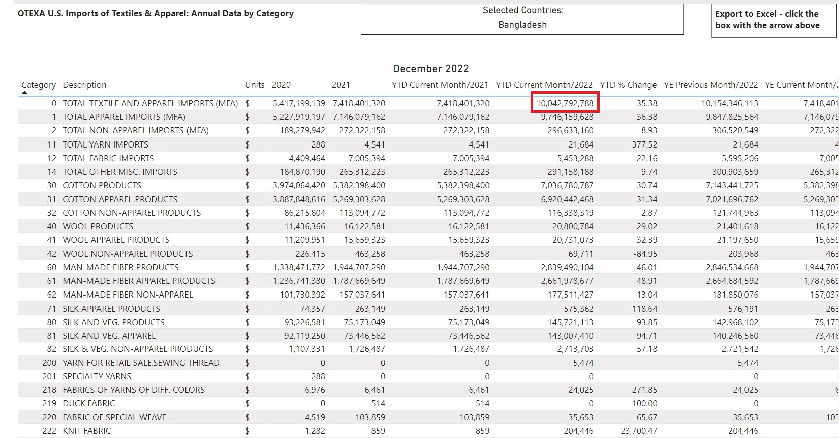This screenshot has width=839, height=438.
Task: Click the Description column header
Action: [84, 85]
